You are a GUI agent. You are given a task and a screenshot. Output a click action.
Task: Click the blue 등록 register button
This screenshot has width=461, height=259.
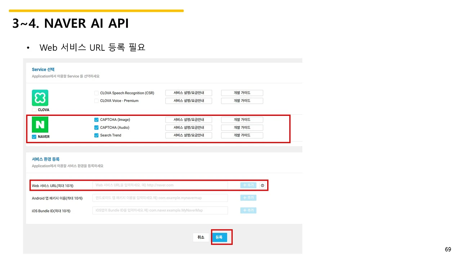219,237
